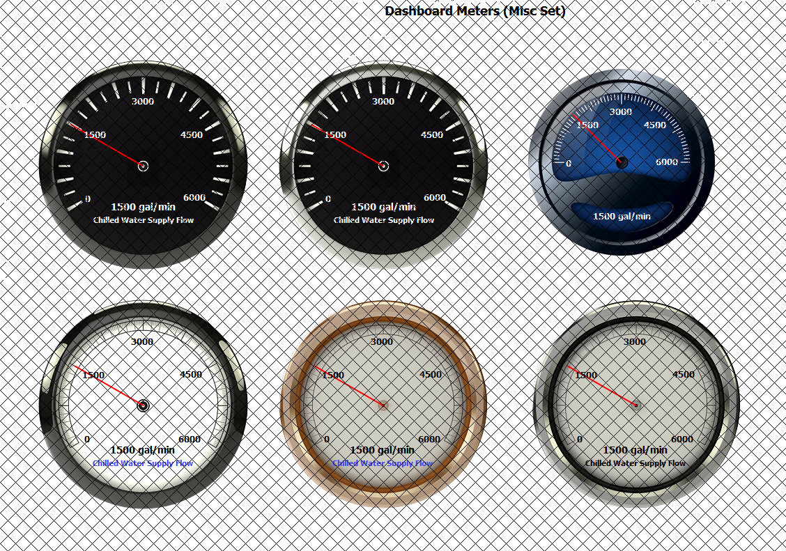Click 3000 label on white gauge with black bezel

pos(143,342)
